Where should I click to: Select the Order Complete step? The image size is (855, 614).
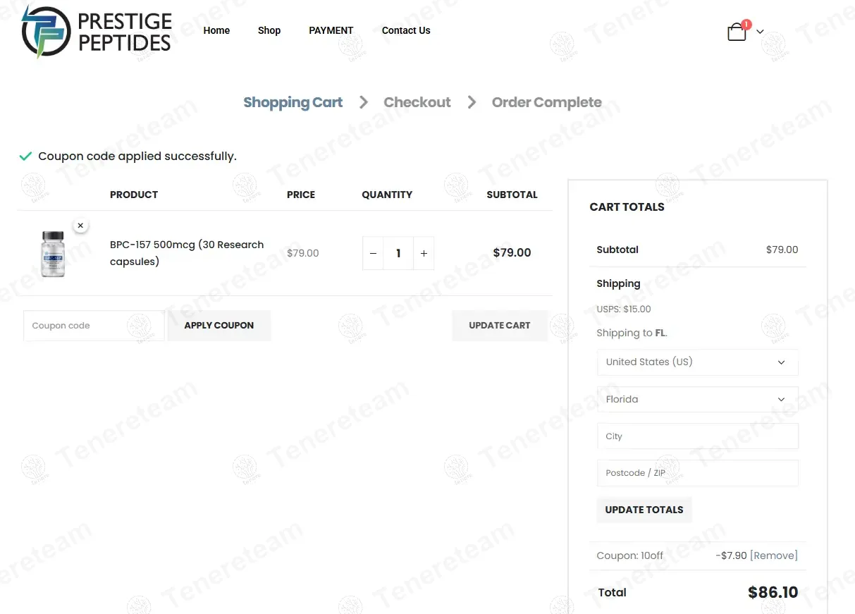(x=547, y=102)
